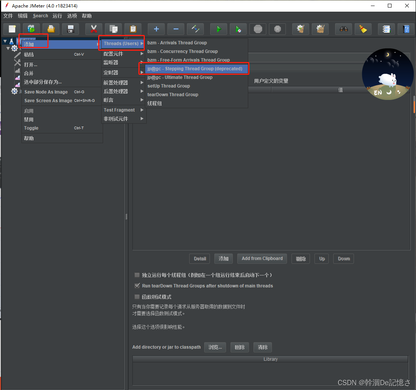Click the New test plan toolbar icon
The height and width of the screenshot is (390, 416).
[12, 29]
